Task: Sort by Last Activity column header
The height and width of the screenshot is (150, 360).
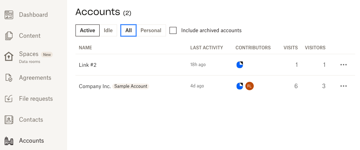Action: pyautogui.click(x=206, y=48)
